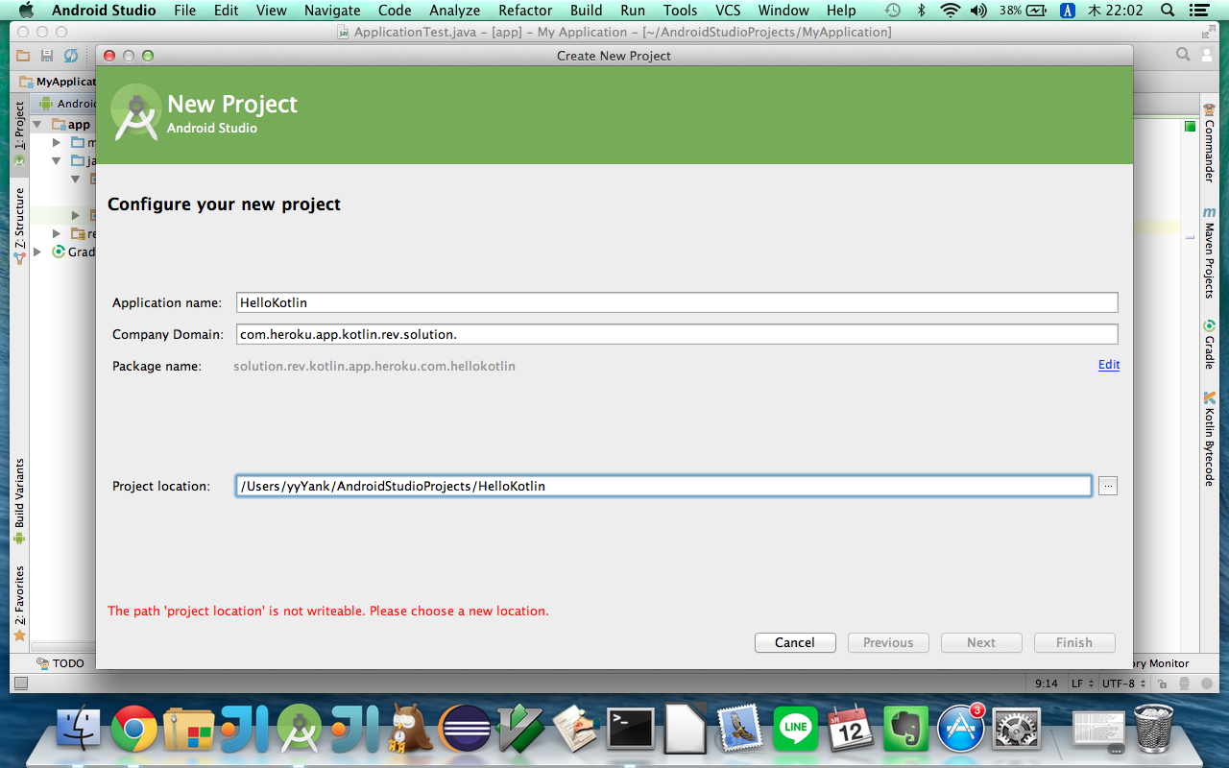Viewport: 1229px width, 768px height.
Task: Click the tool-window toggle icon at bottom-left
Action: [21, 684]
